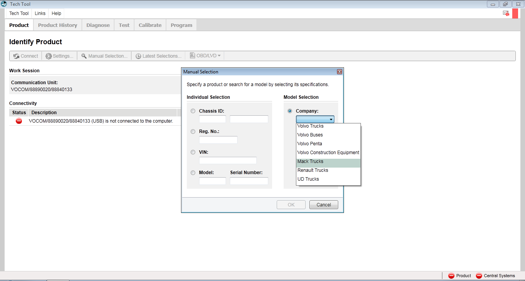525x281 pixels.
Task: Open the Tech Tool menu
Action: (x=19, y=13)
